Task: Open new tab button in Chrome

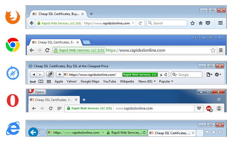Action: click(x=86, y=43)
